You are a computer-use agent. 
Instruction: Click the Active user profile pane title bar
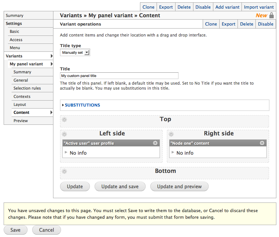pyautogui.click(x=111, y=143)
